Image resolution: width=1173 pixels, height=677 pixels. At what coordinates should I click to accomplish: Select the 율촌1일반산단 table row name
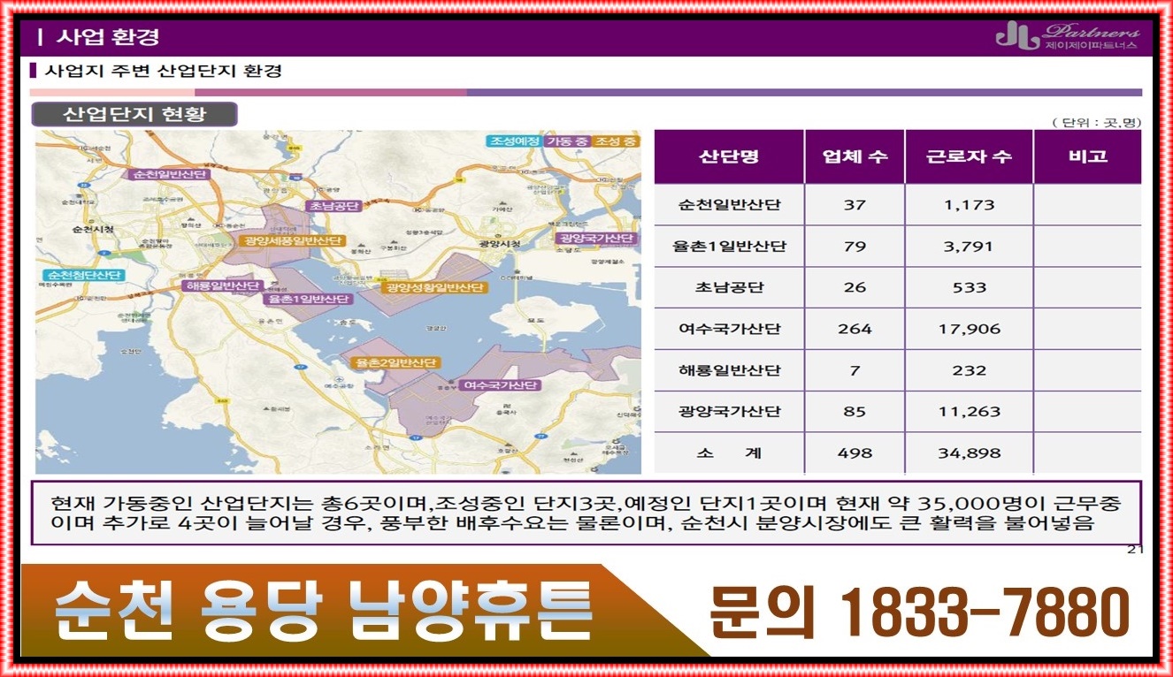point(729,247)
